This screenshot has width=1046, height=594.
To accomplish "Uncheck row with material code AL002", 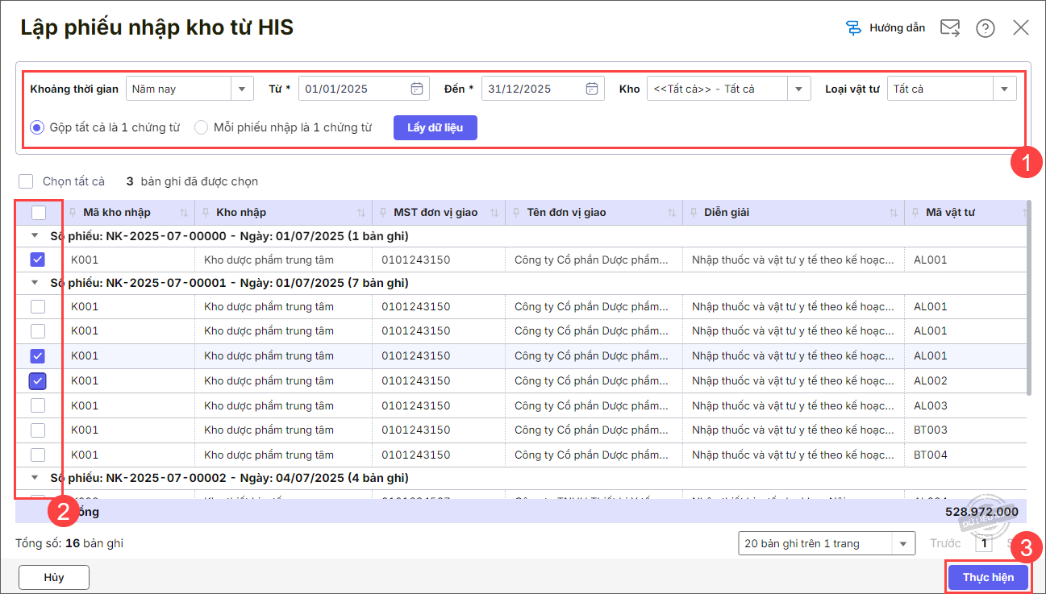I will click(38, 380).
